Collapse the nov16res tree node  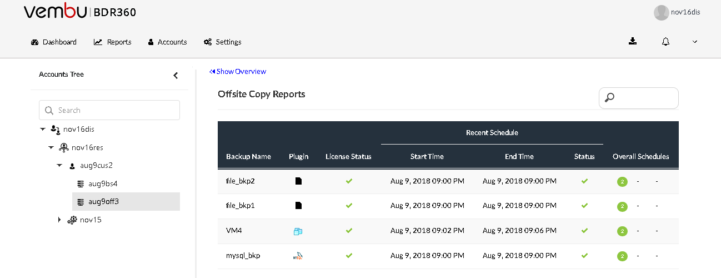pyautogui.click(x=51, y=147)
